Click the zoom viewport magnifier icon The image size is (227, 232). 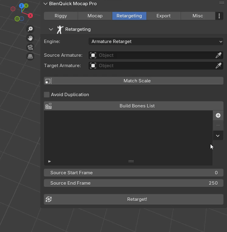30,29
